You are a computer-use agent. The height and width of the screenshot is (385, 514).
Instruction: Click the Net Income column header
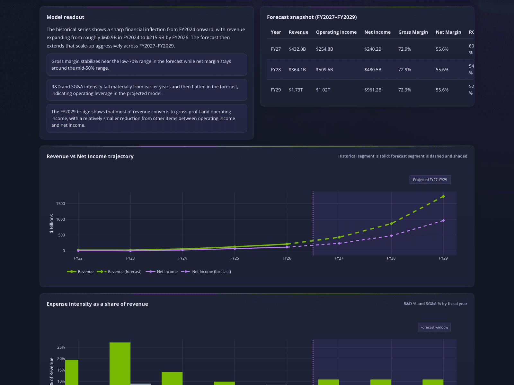(377, 32)
